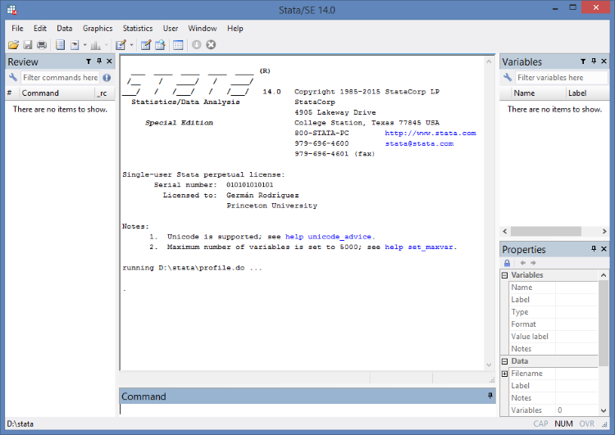Open the Viewer toolbar icon
This screenshot has height=435, width=615.
pyautogui.click(x=75, y=45)
